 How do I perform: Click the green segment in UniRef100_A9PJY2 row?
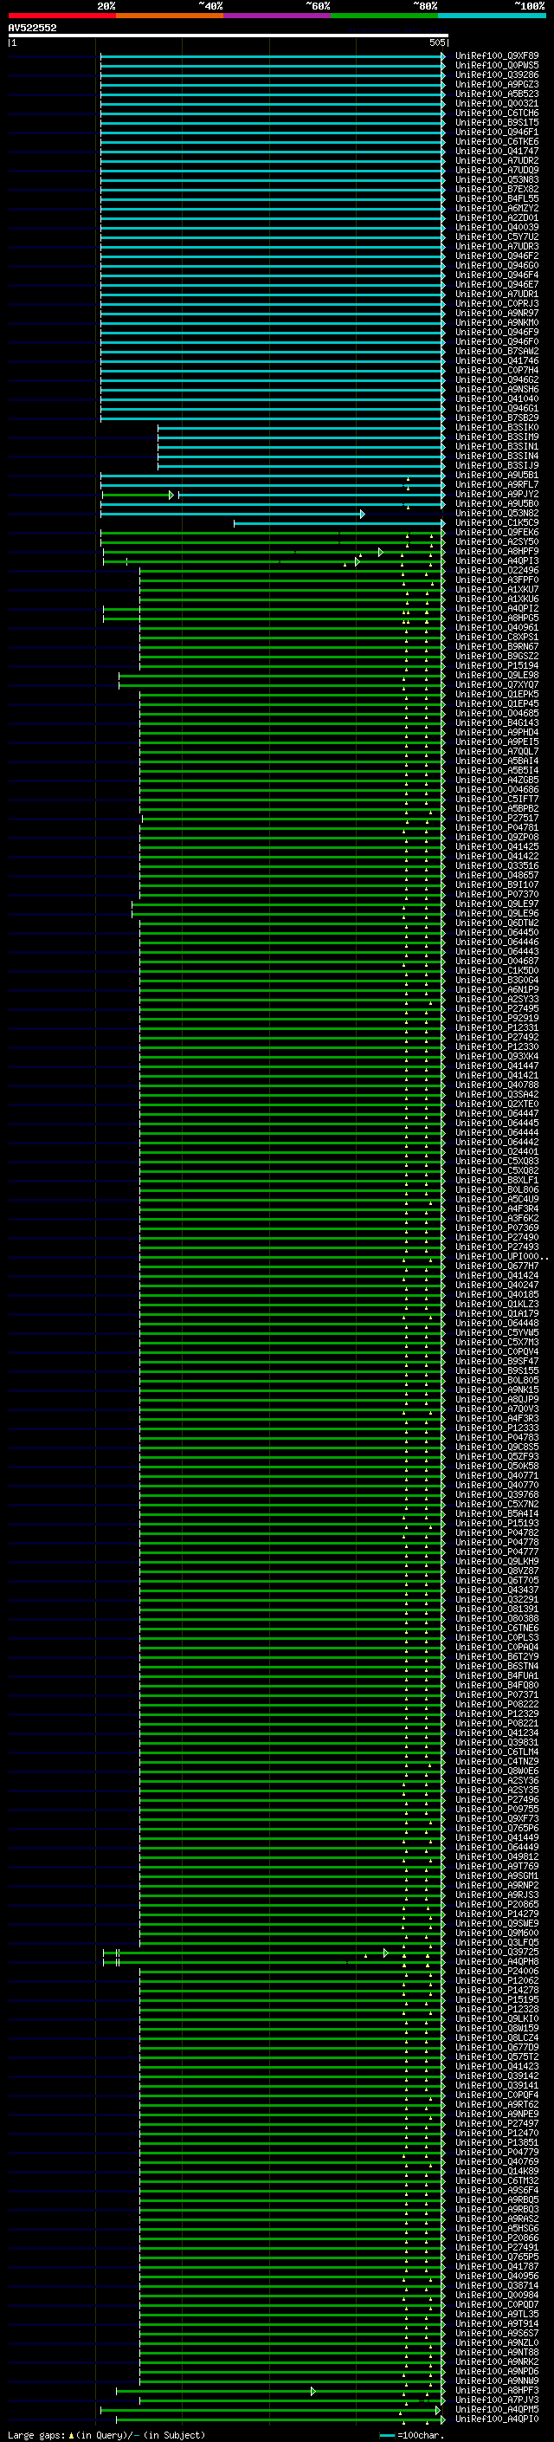pos(138,495)
